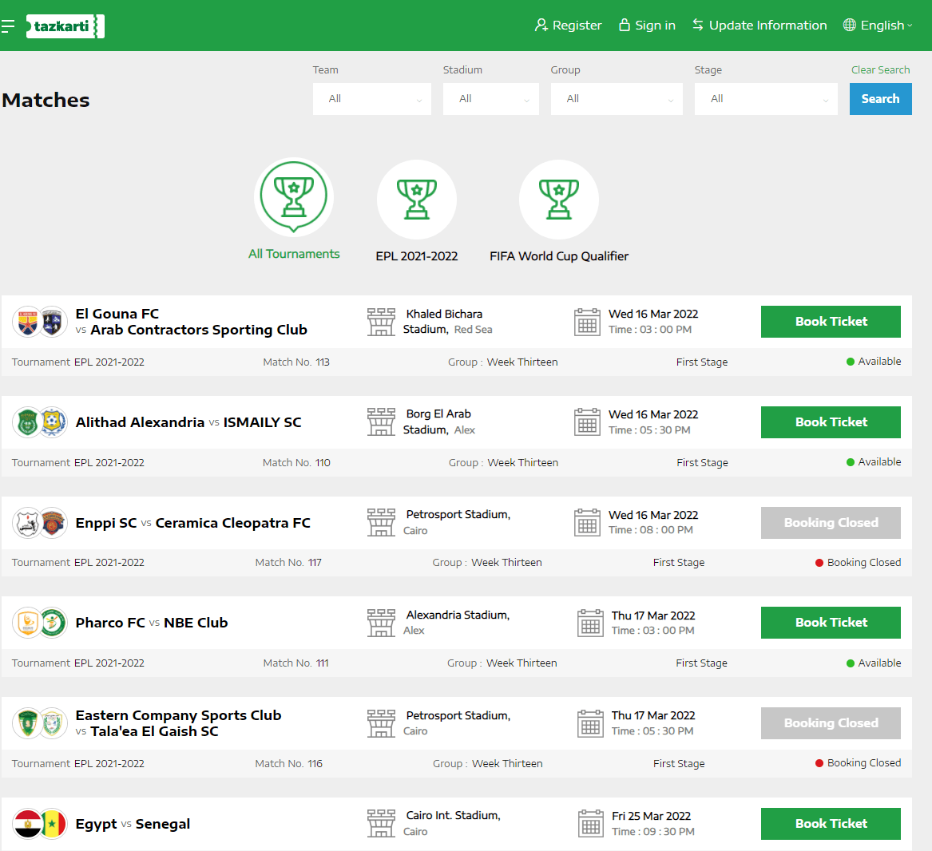Click calendar icon for Fri 25 Mar 2022

tap(591, 823)
